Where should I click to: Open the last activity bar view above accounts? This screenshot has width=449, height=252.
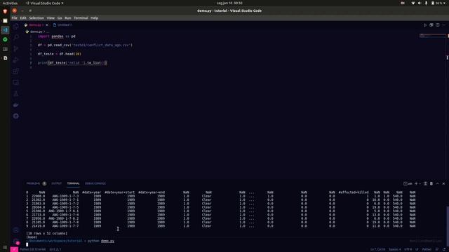click(16, 116)
